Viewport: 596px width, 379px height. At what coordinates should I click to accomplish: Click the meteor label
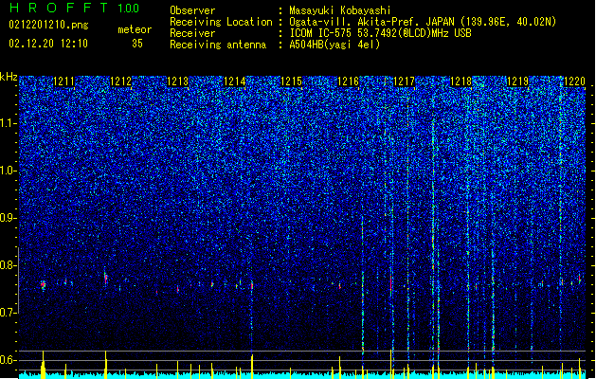[x=135, y=29]
